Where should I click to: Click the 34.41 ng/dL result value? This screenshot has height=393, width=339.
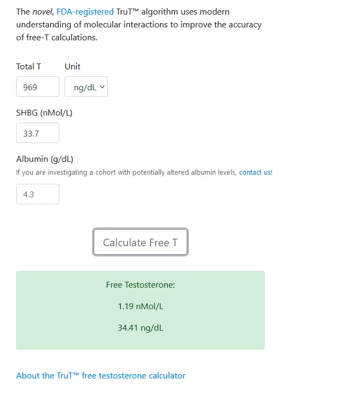(140, 328)
